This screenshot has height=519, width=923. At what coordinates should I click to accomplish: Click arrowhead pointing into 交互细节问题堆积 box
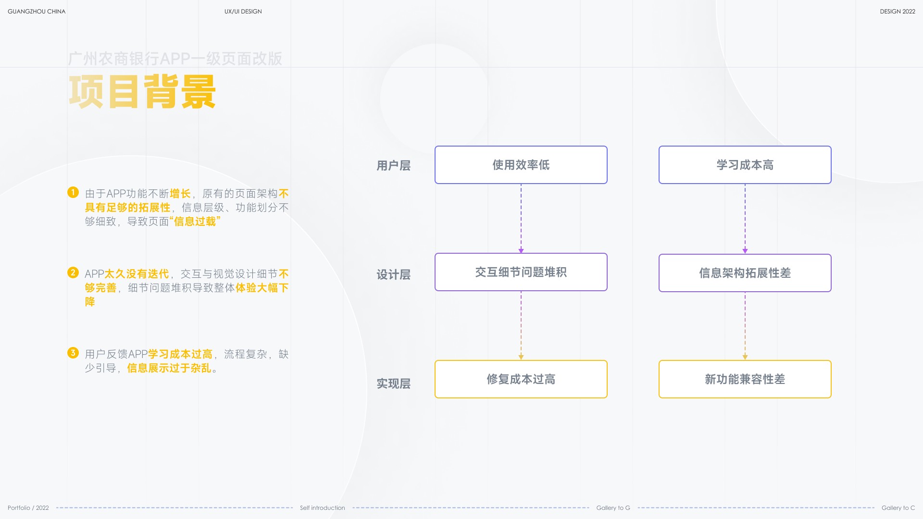click(521, 251)
